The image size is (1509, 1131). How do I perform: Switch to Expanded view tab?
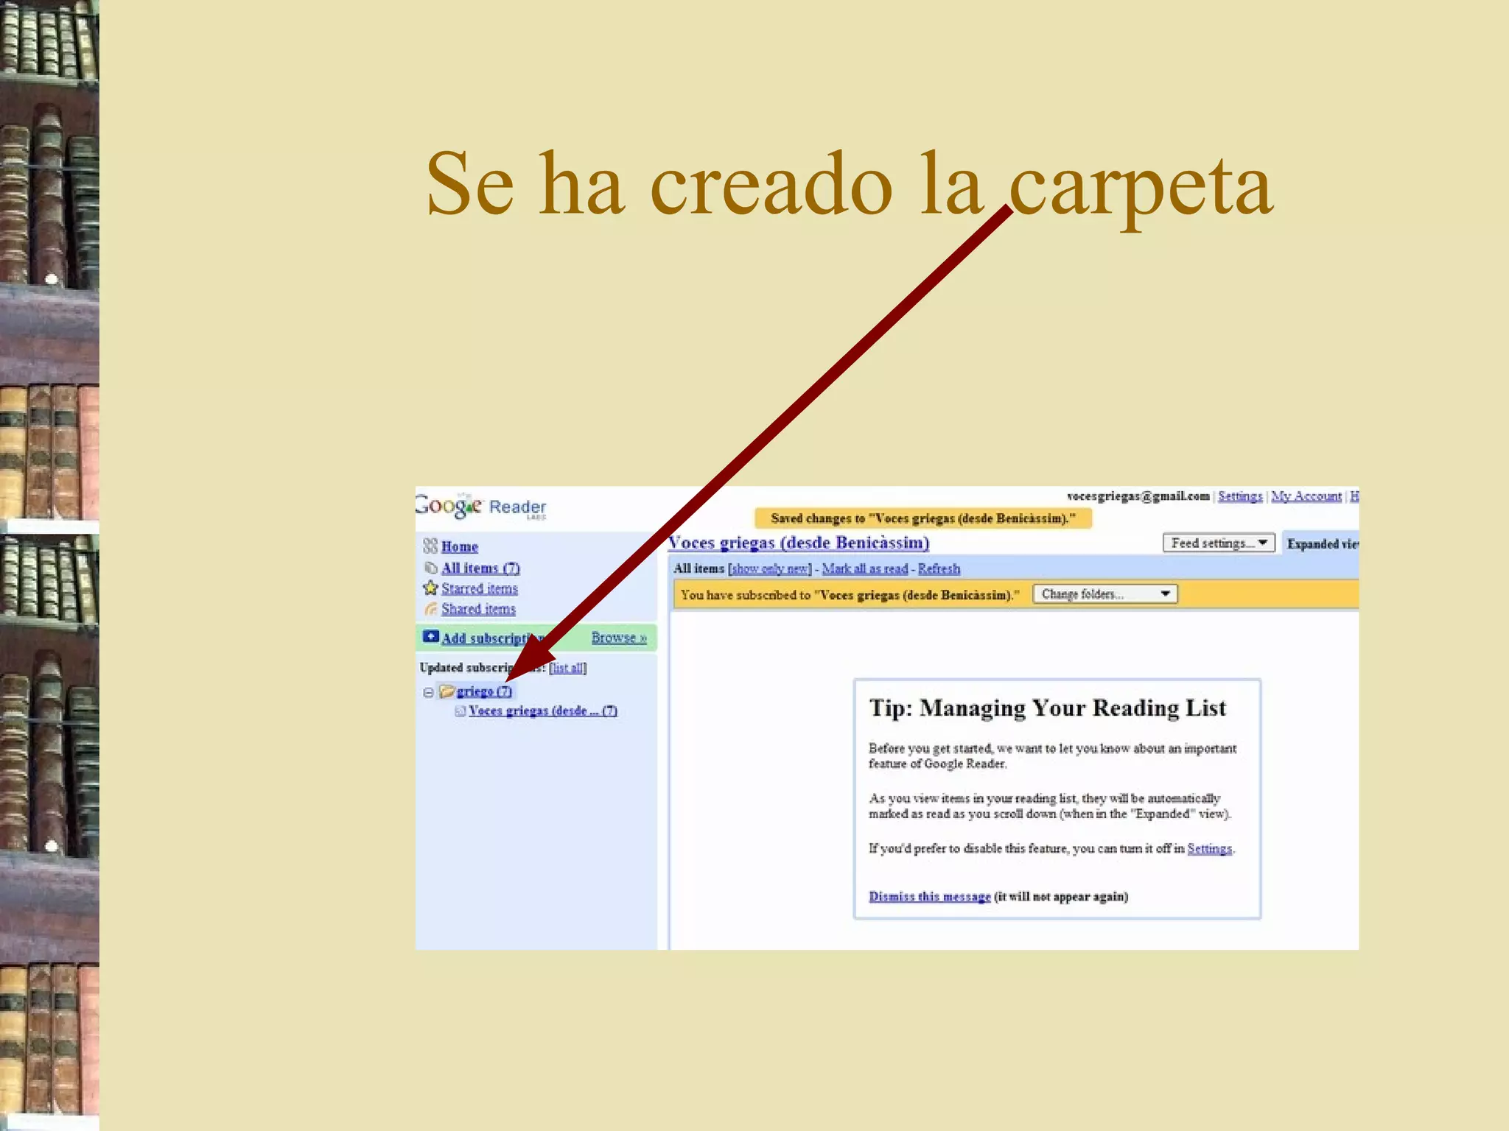click(x=1322, y=544)
